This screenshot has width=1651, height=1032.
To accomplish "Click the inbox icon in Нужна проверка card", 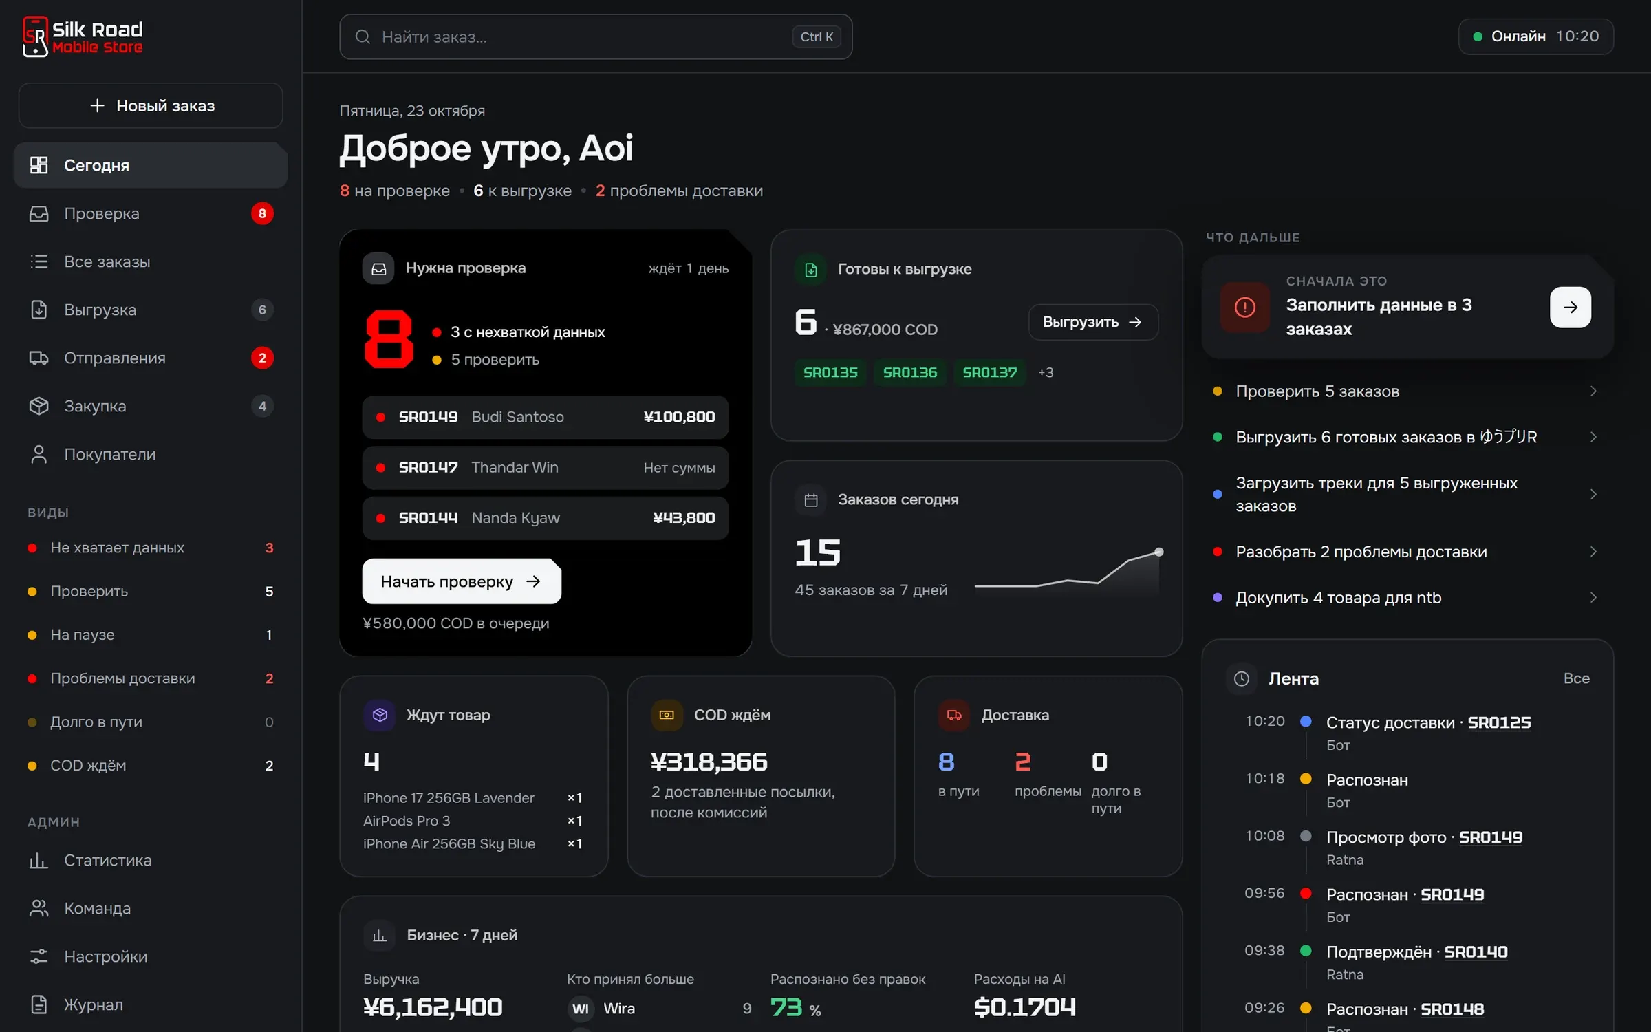I will coord(378,268).
